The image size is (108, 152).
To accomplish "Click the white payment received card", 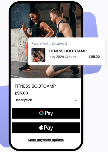I will (67, 51).
